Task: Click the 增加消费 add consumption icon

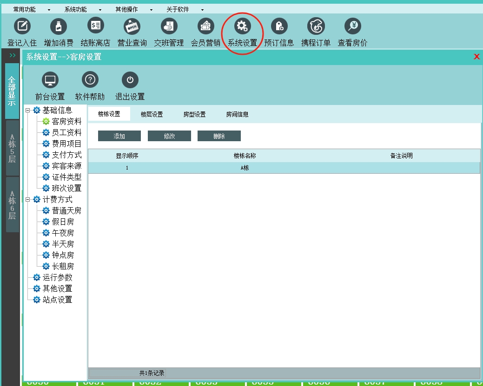Action: pos(59,26)
